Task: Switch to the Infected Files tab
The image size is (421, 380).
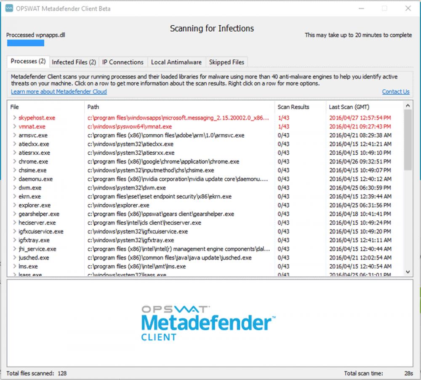Action: pyautogui.click(x=74, y=62)
